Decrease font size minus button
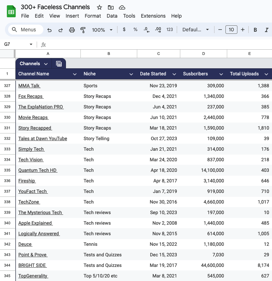The height and width of the screenshot is (281, 272). click(x=220, y=30)
